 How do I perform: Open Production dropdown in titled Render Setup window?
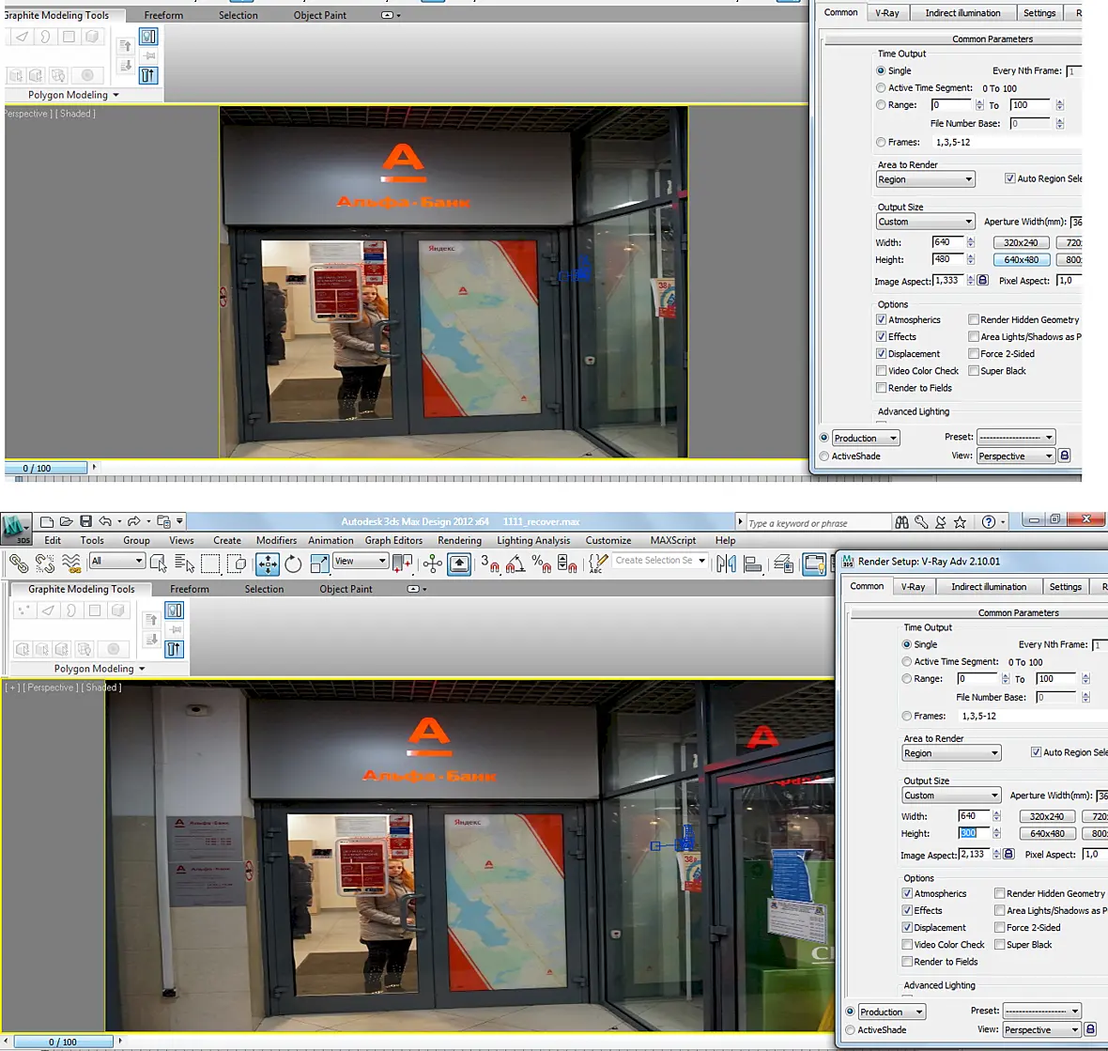(892, 1012)
